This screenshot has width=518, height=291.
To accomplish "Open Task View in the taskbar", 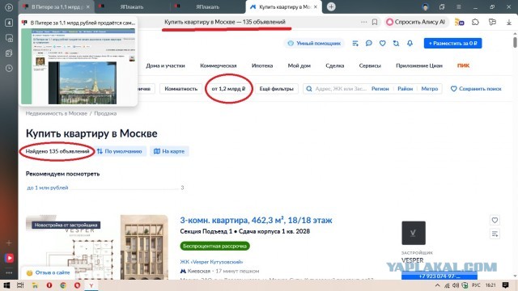I will [20, 285].
